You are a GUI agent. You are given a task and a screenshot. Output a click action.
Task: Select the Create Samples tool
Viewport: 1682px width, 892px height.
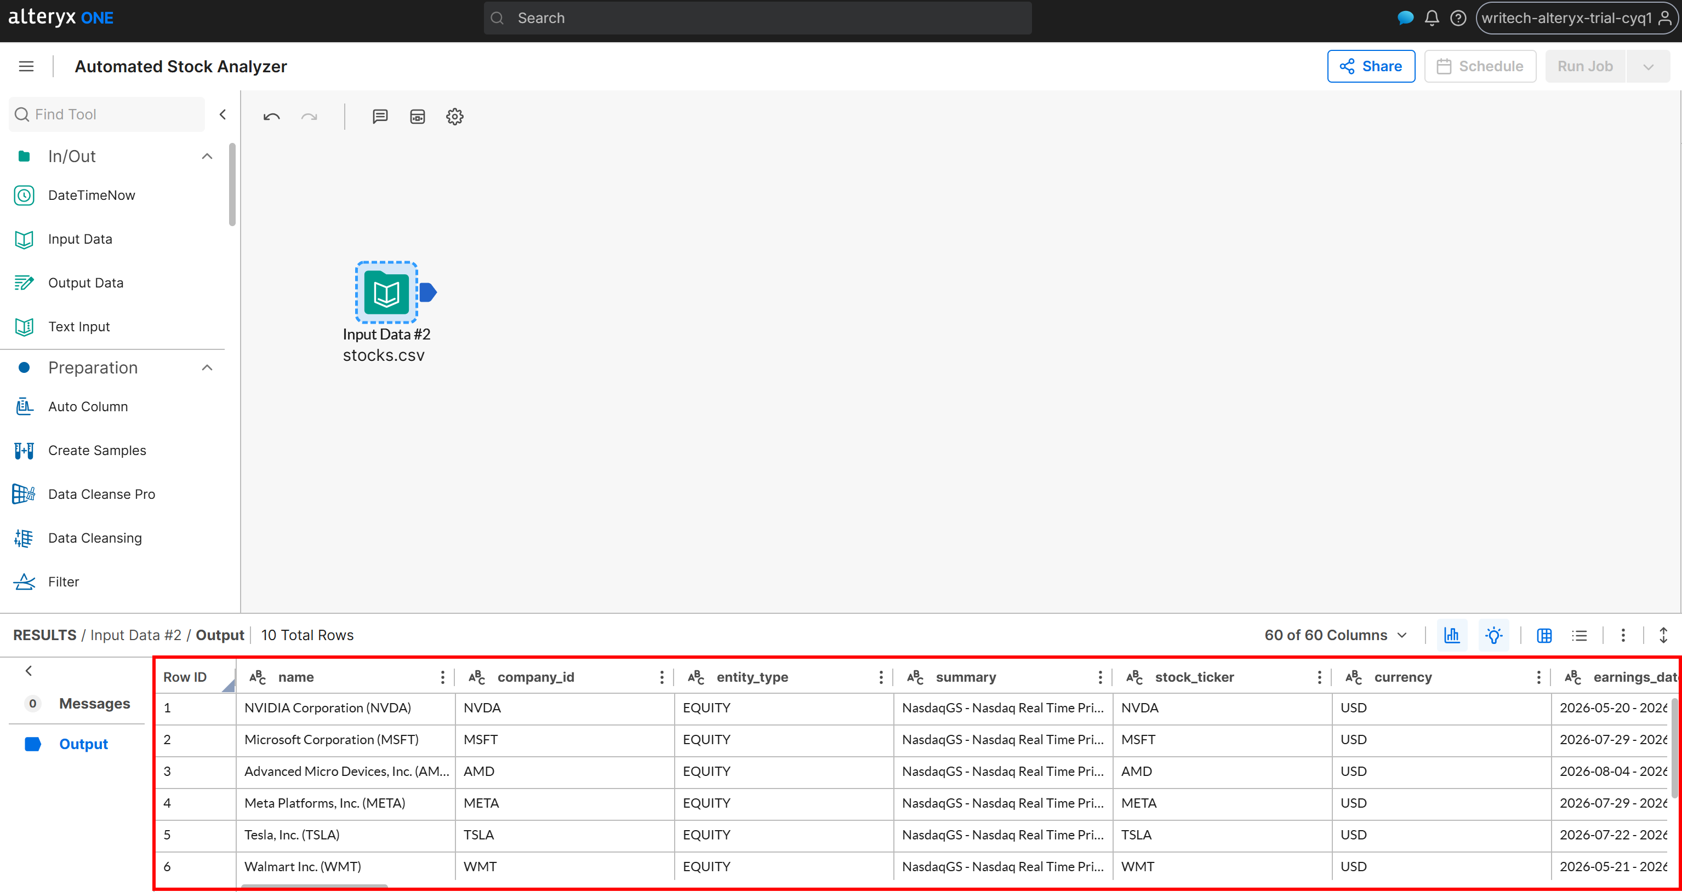96,450
